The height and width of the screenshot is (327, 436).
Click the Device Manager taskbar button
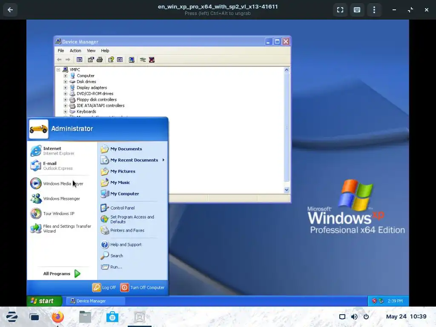95,301
